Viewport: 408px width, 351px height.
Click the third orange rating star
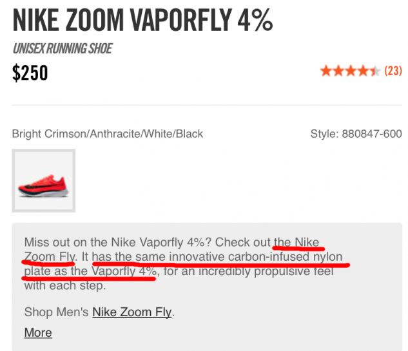point(350,71)
